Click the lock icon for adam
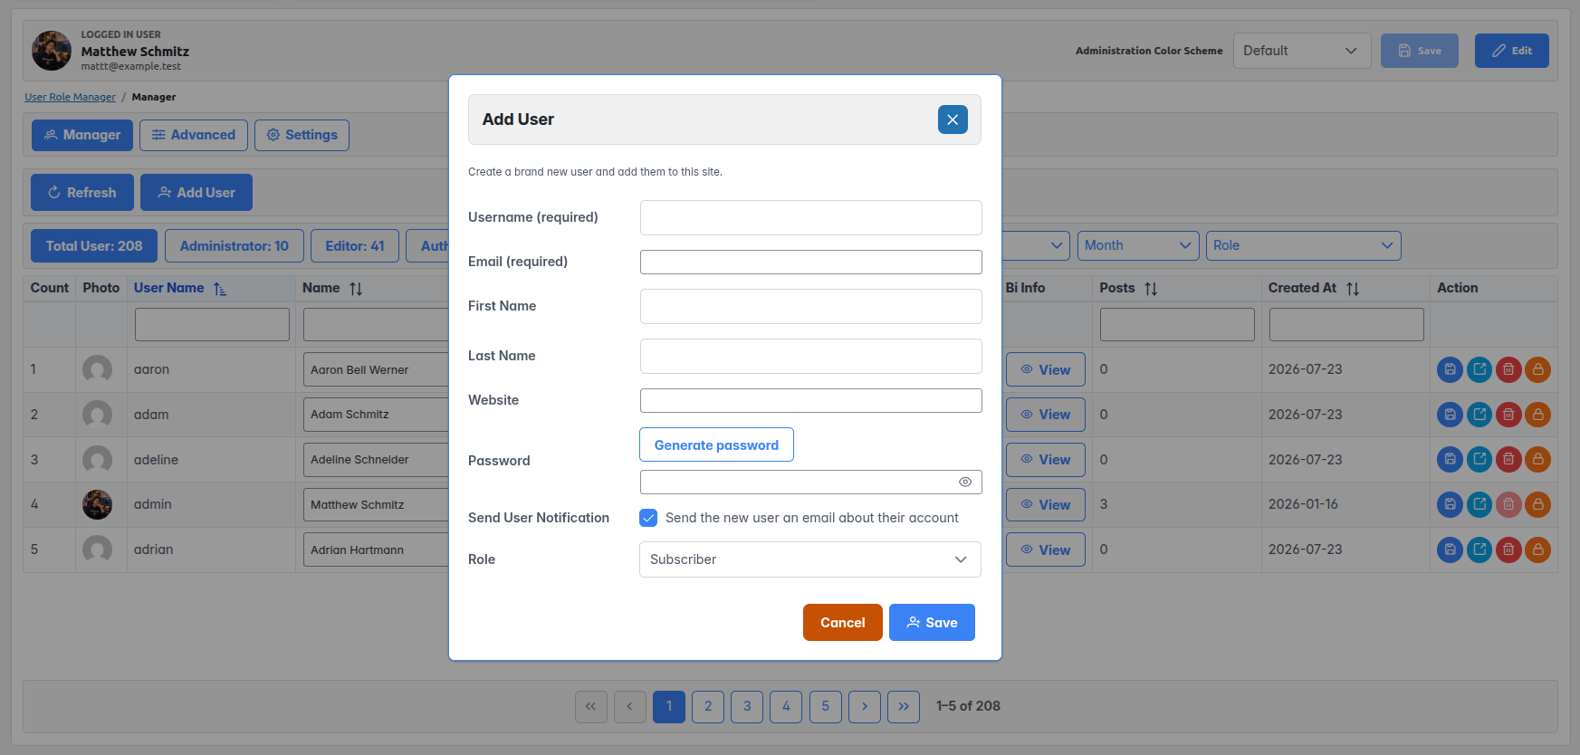 [x=1537, y=415]
